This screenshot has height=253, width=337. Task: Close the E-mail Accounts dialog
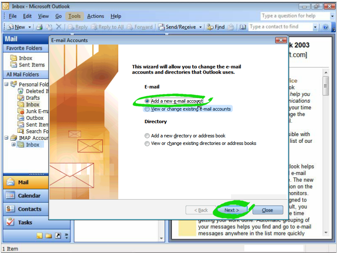coord(281,40)
